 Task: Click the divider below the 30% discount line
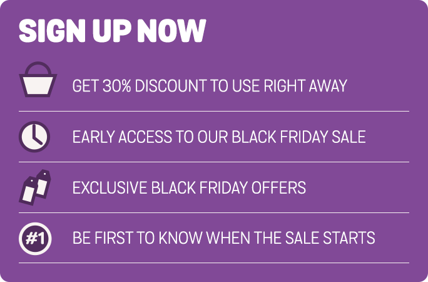coord(214,111)
